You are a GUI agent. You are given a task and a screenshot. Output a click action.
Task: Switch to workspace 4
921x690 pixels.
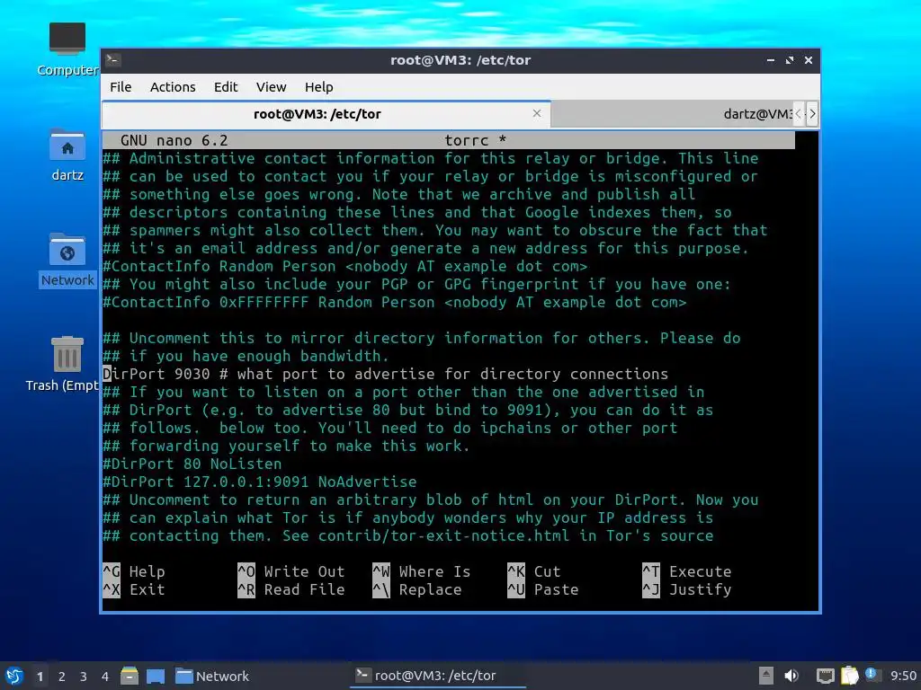104,677
